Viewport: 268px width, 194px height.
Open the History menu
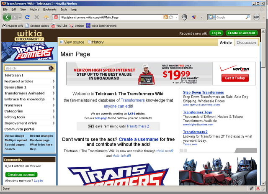(x=34, y=9)
